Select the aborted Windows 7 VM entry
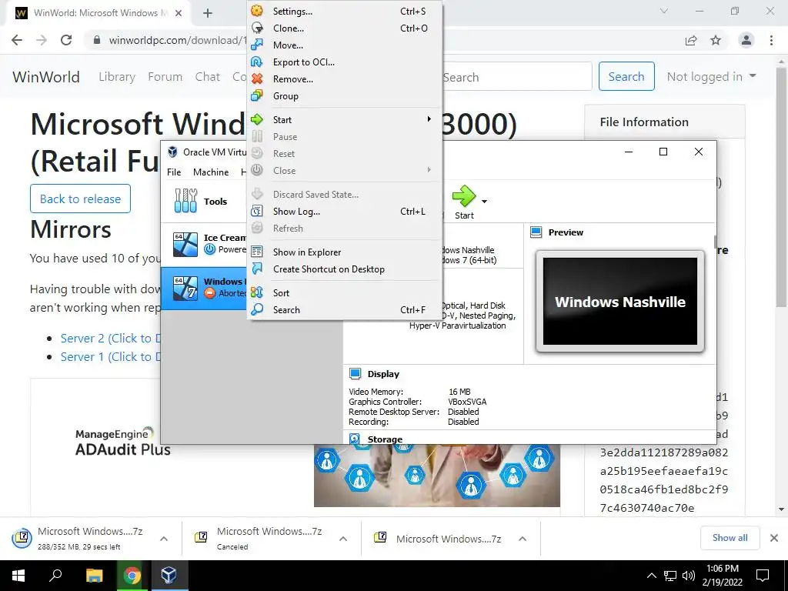Image resolution: width=788 pixels, height=591 pixels. 203,288
